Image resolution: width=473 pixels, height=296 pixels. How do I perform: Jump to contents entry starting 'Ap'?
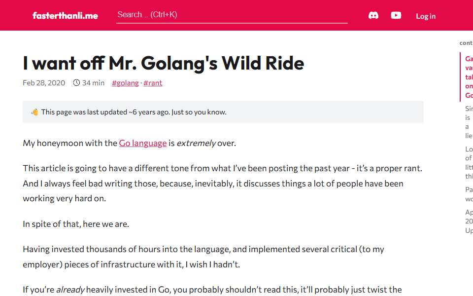(x=469, y=221)
